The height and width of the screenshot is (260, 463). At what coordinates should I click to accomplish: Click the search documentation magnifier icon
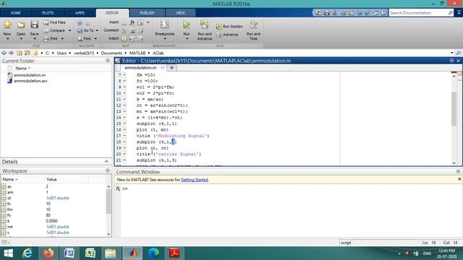450,13
